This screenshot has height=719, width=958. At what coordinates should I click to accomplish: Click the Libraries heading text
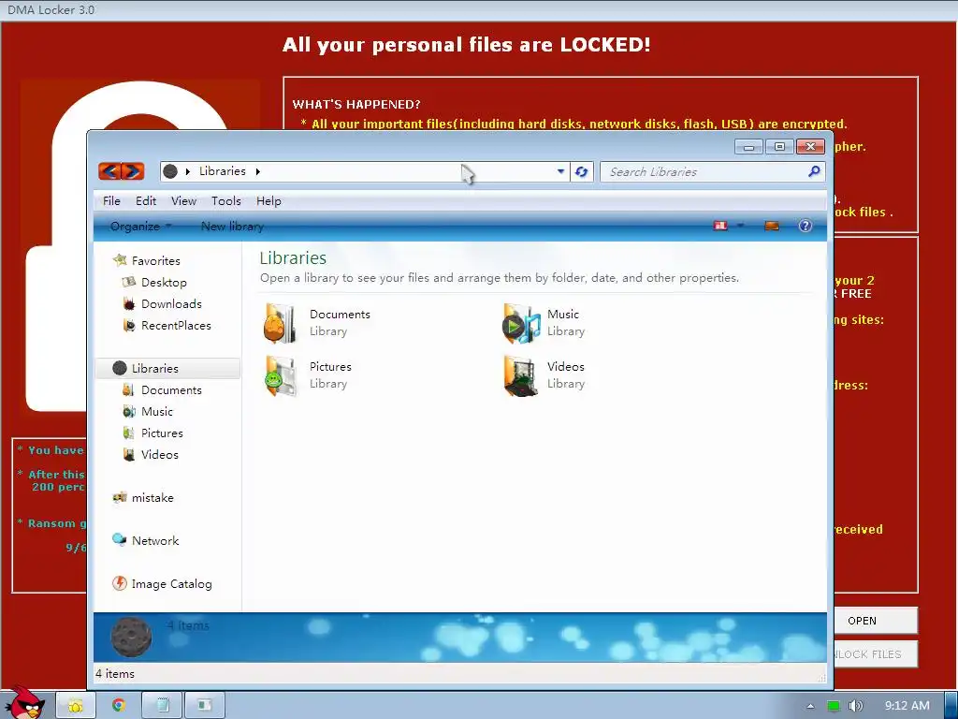(293, 258)
